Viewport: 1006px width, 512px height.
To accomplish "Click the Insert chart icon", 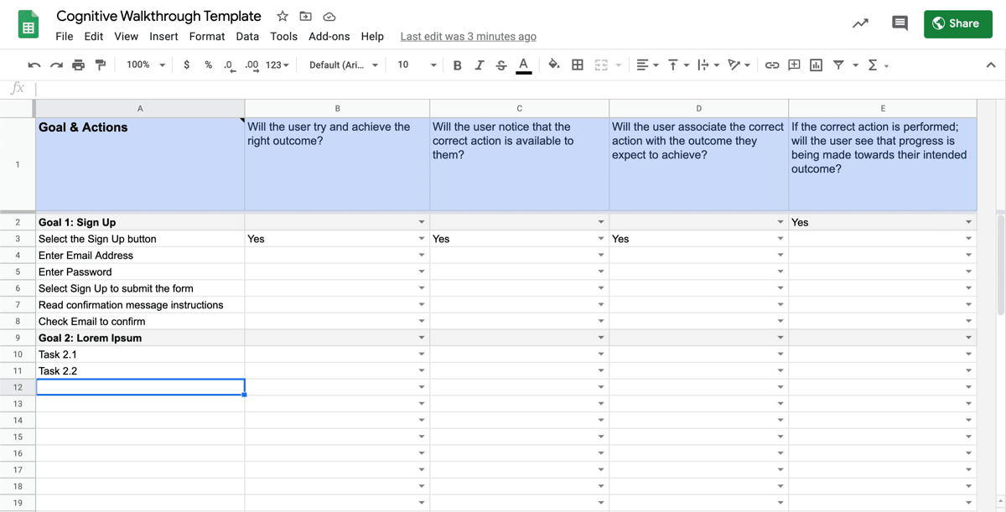I will pos(816,65).
